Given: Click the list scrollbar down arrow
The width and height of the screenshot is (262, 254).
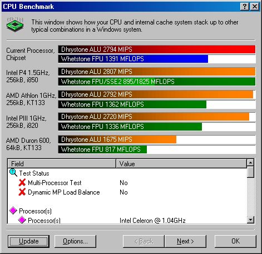Looking at the screenshot, I should coord(250,220).
